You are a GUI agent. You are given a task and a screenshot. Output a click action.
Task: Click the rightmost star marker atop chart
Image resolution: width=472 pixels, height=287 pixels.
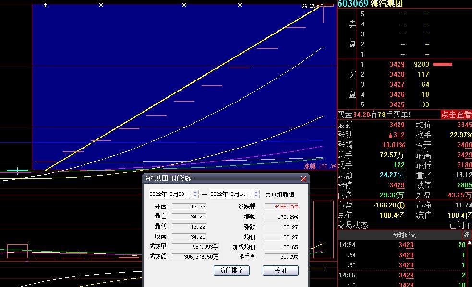click(x=240, y=5)
